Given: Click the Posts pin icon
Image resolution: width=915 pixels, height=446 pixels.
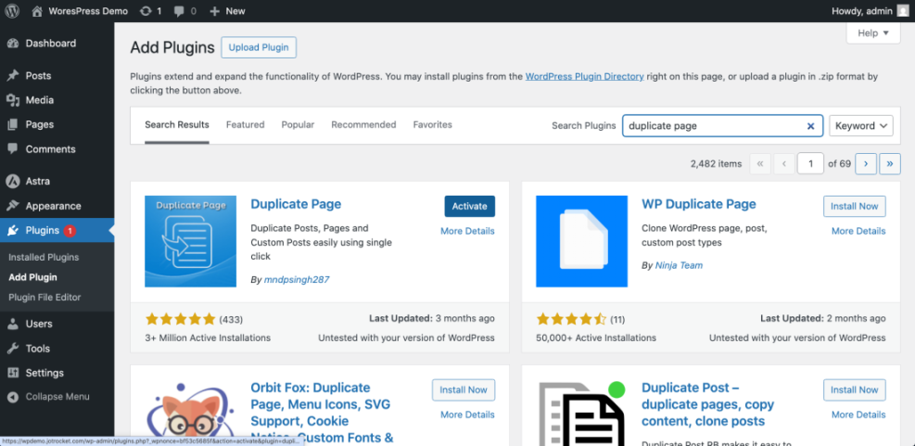Looking at the screenshot, I should point(13,76).
